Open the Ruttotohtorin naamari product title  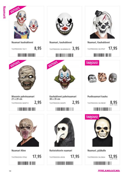pos(61,150)
